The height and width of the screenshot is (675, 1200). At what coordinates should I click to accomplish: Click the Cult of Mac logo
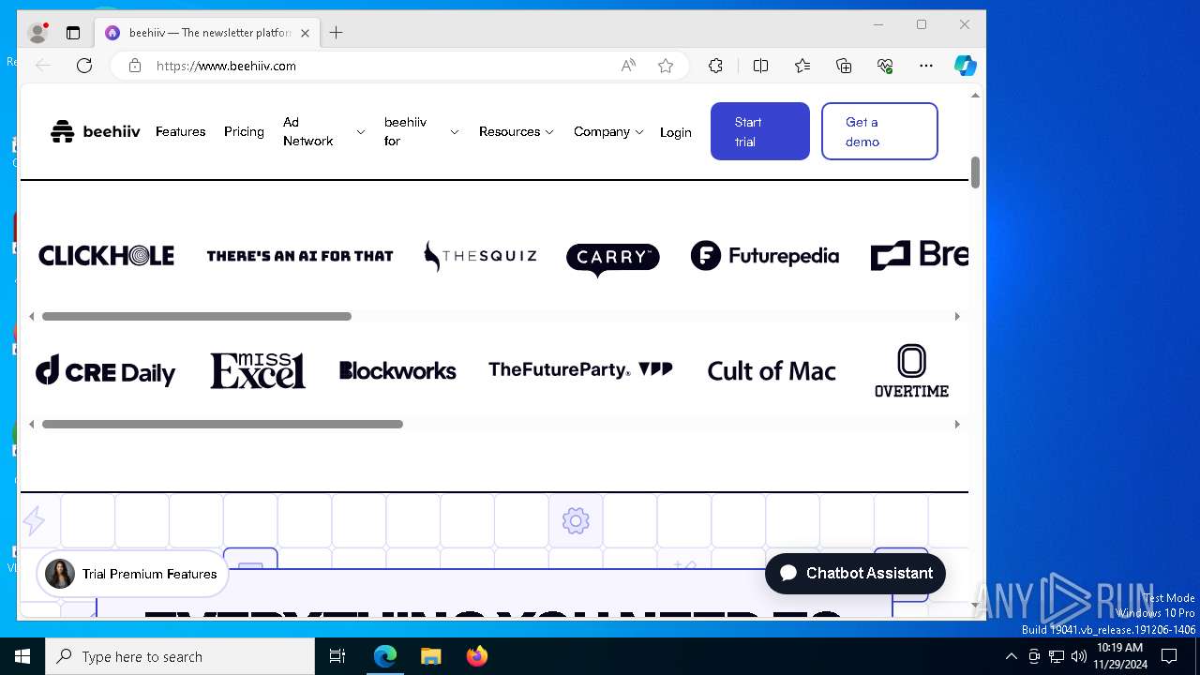point(772,371)
